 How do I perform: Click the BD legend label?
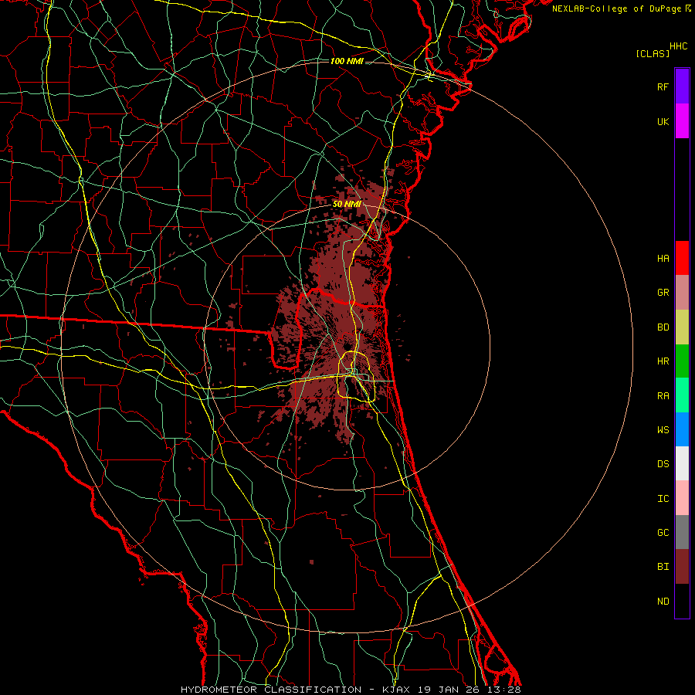point(663,327)
